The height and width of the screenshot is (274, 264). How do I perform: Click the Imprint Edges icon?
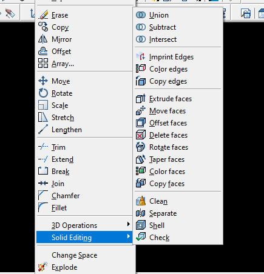click(141, 57)
